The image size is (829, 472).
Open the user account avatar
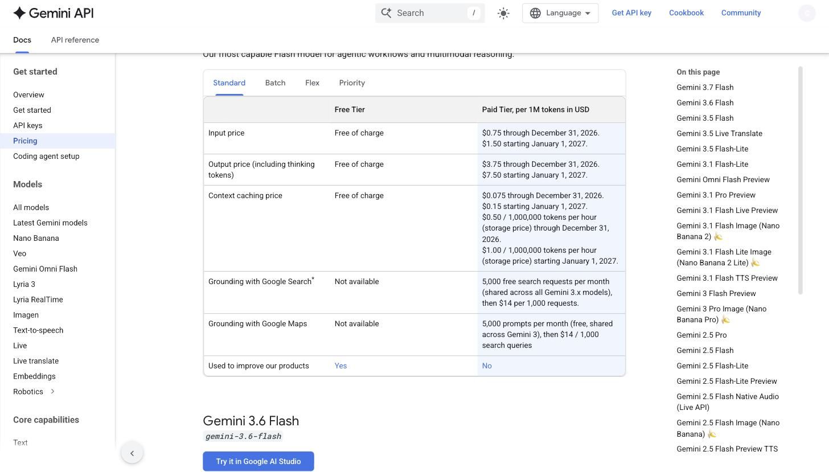coord(807,13)
